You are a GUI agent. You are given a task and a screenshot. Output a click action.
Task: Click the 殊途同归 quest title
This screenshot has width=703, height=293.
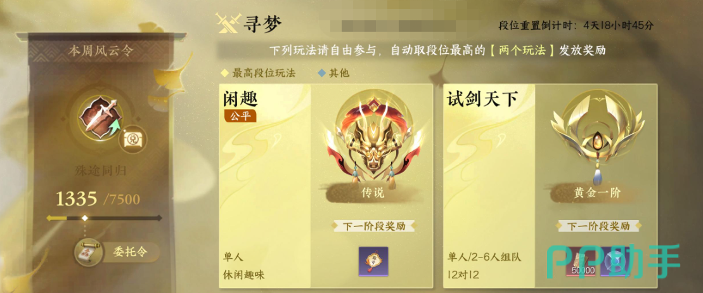(101, 171)
